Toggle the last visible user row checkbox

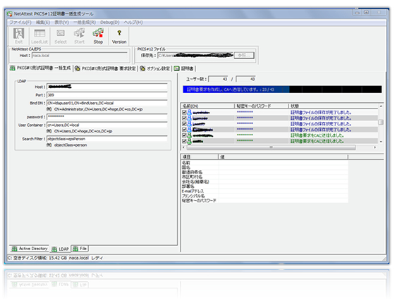tap(184, 141)
